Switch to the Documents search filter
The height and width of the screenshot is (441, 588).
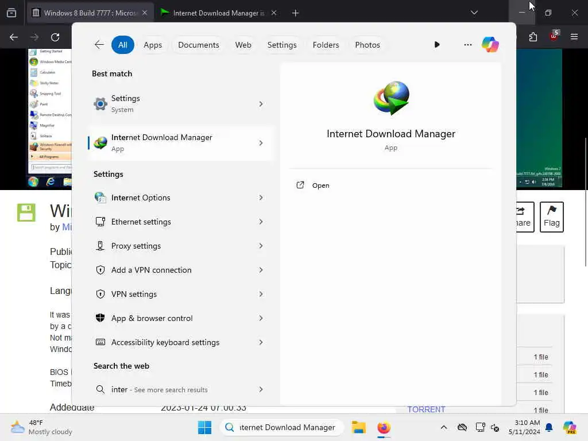click(198, 45)
